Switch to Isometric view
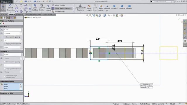Viewport: 187px width, 105px height. (114, 7)
